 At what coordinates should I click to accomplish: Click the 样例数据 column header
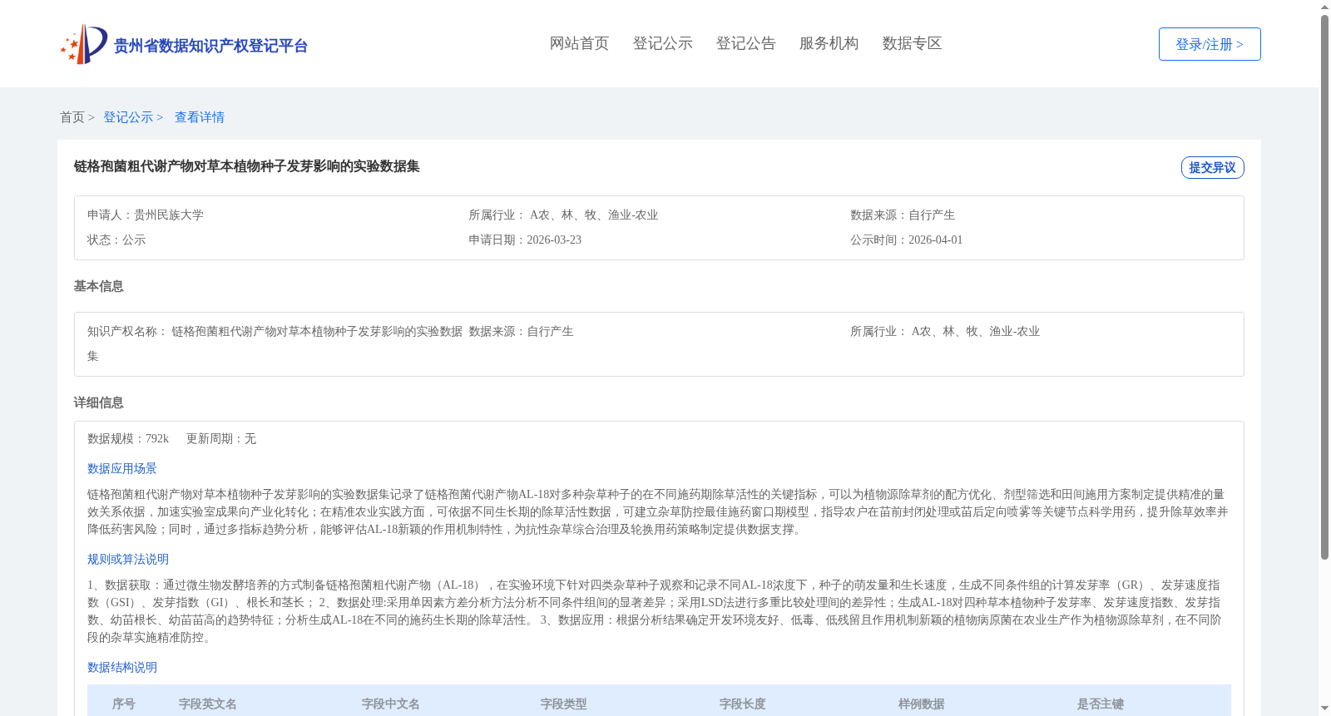click(x=922, y=704)
